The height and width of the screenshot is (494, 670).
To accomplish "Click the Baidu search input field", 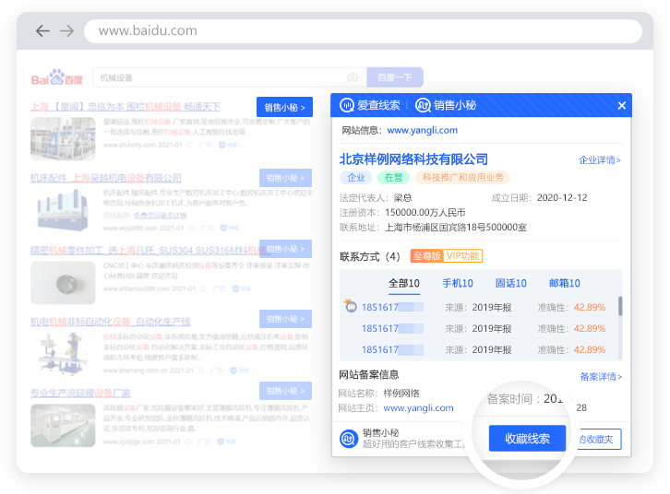I will [x=230, y=77].
